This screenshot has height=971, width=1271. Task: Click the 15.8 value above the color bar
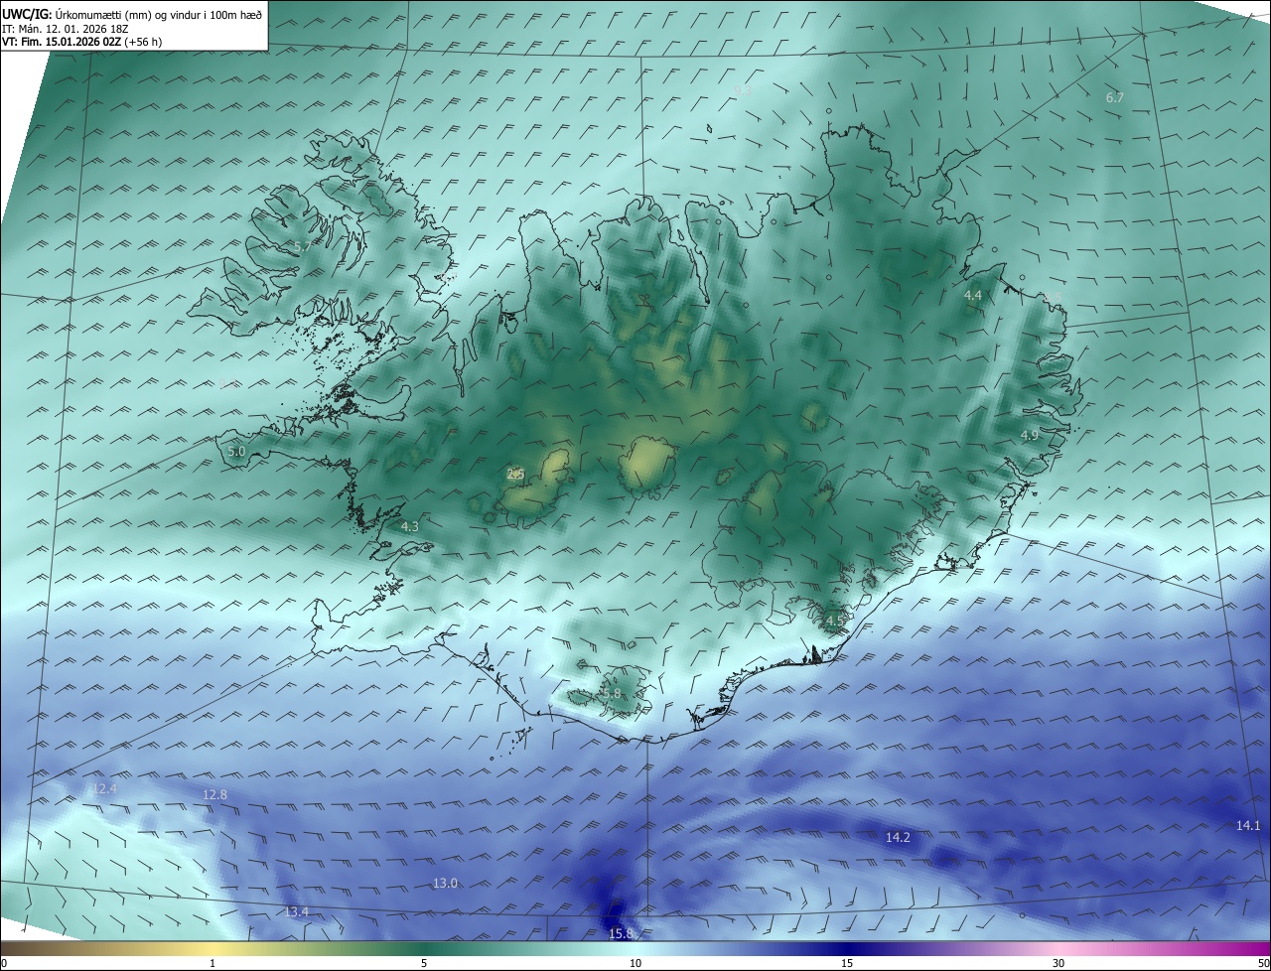pos(621,933)
